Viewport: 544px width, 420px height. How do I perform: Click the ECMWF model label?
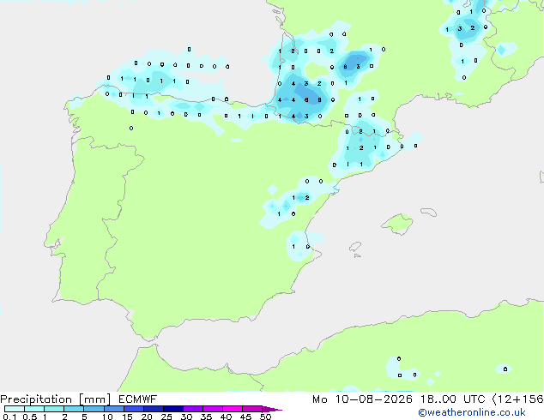pos(138,399)
